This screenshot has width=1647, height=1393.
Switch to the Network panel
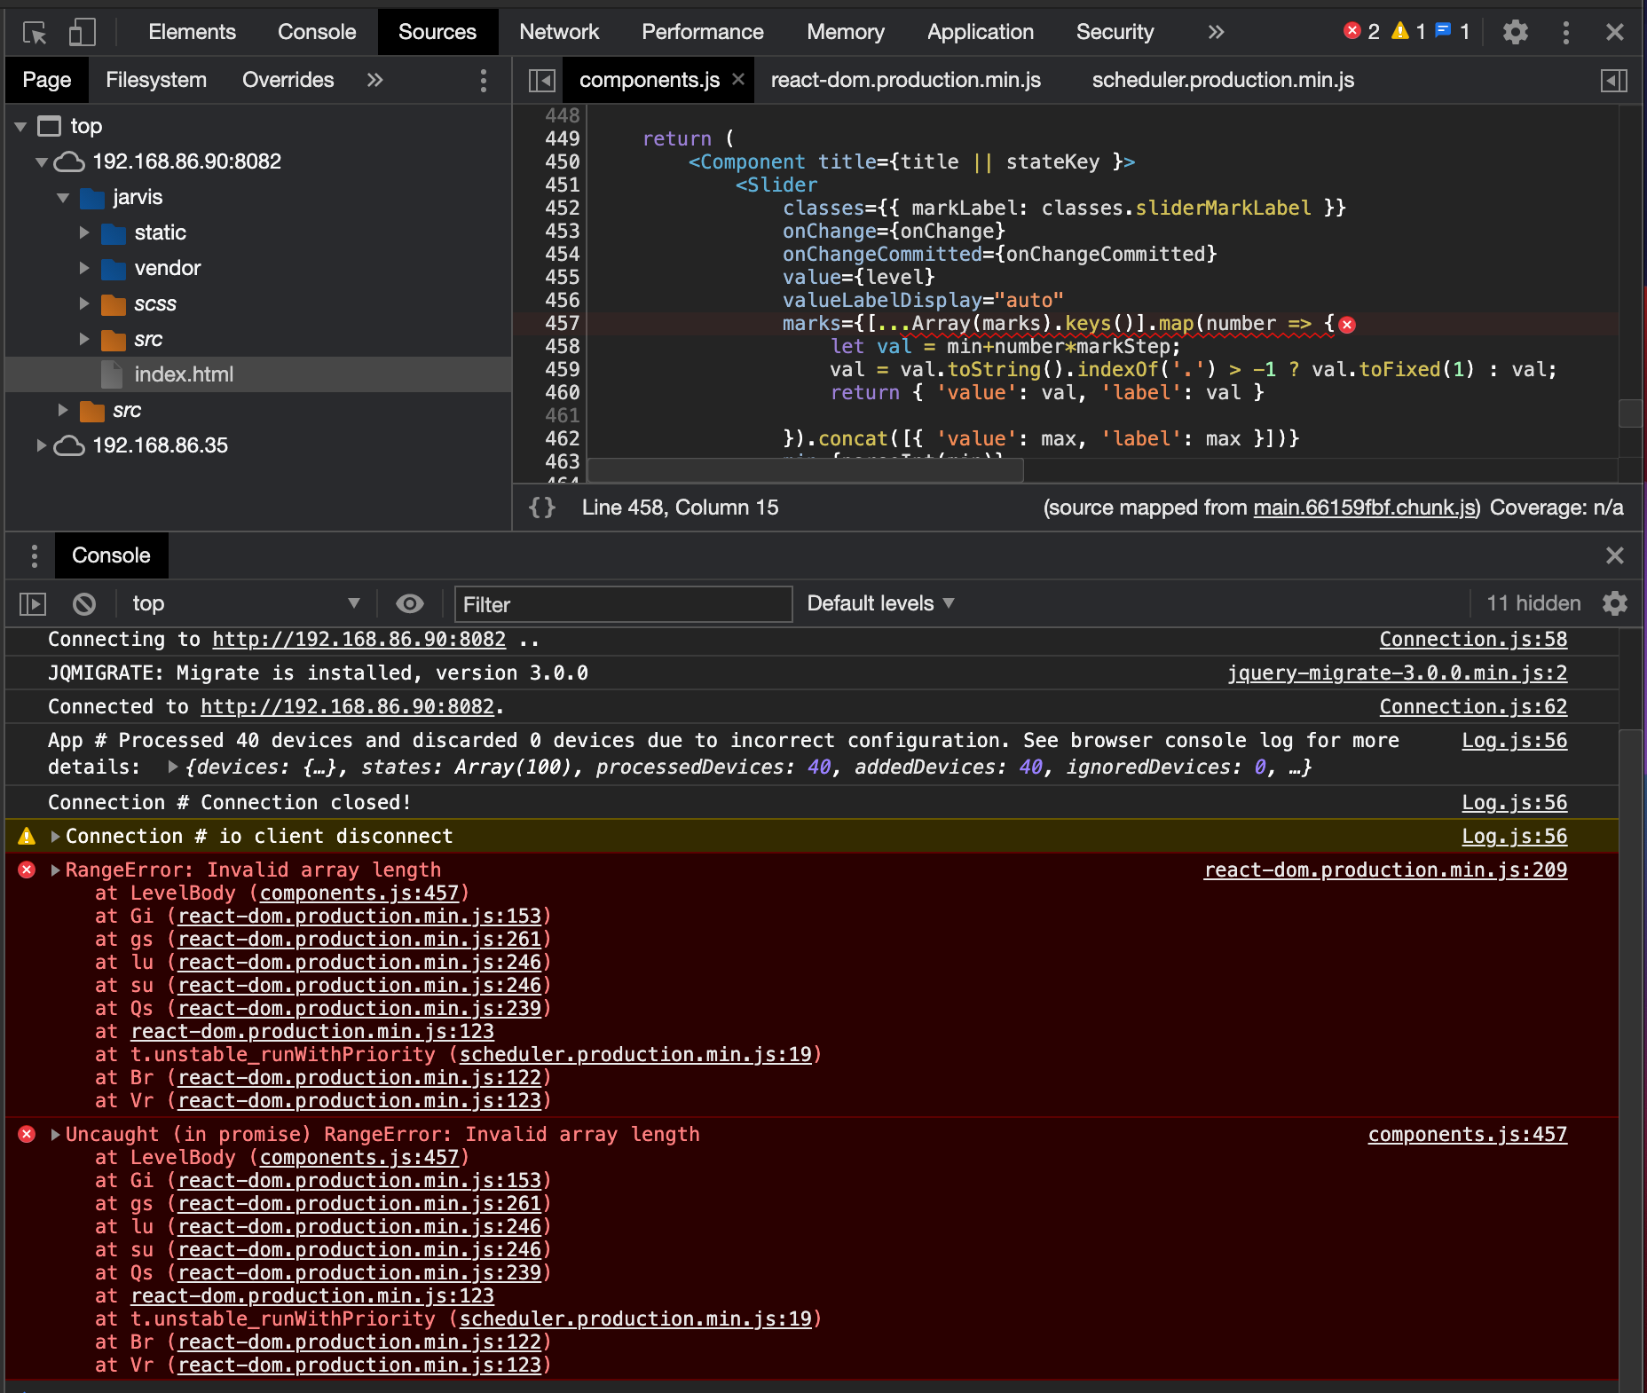[x=559, y=32]
